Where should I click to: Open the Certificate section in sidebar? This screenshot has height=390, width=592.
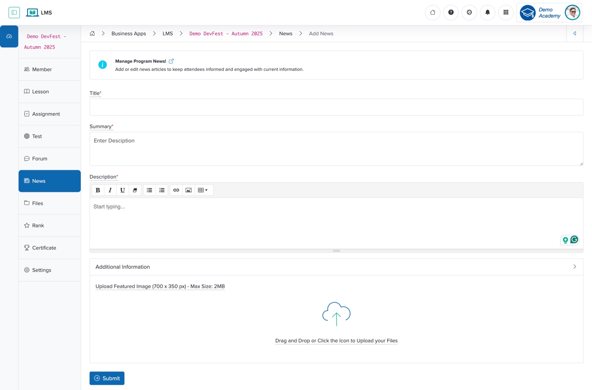[x=44, y=248]
